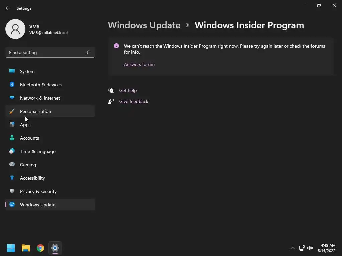Viewport: 342px width, 256px height.
Task: Open Personalization settings
Action: tap(50, 111)
